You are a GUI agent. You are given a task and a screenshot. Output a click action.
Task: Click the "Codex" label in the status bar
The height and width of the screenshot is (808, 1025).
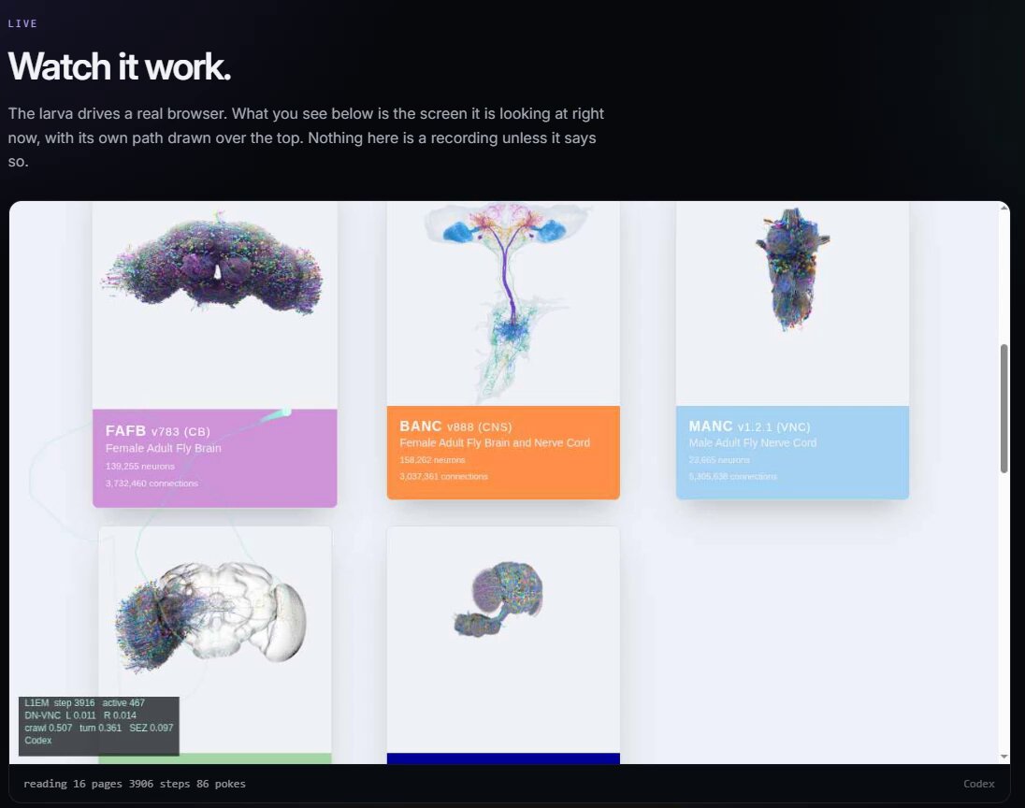978,783
